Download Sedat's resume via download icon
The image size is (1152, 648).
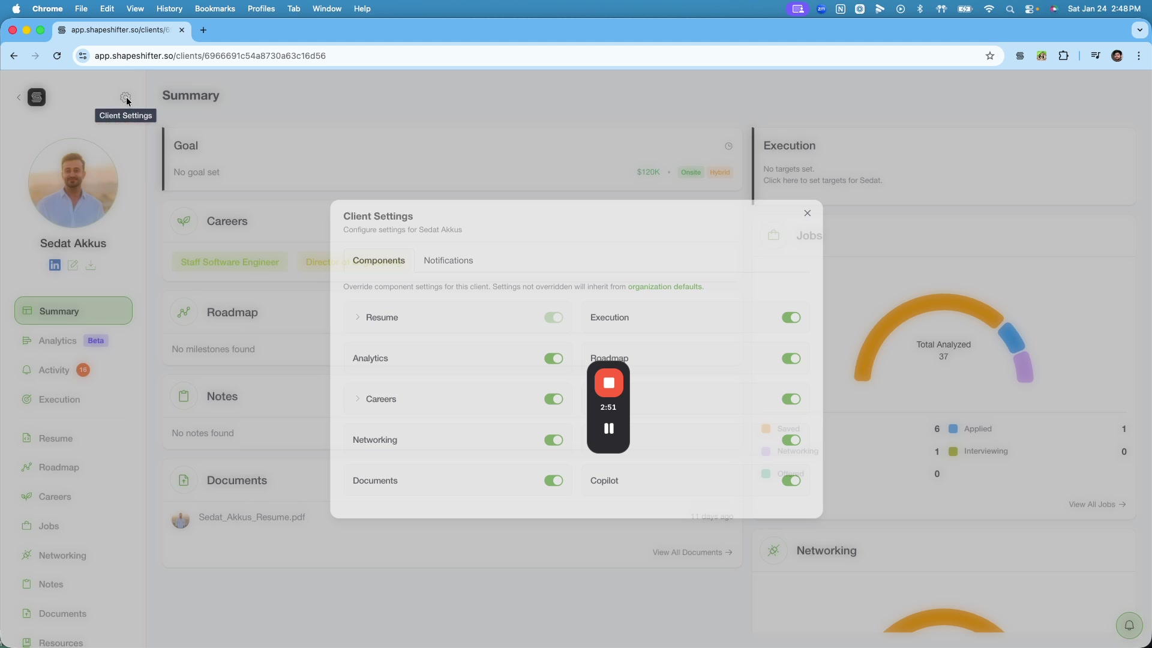[x=91, y=265]
